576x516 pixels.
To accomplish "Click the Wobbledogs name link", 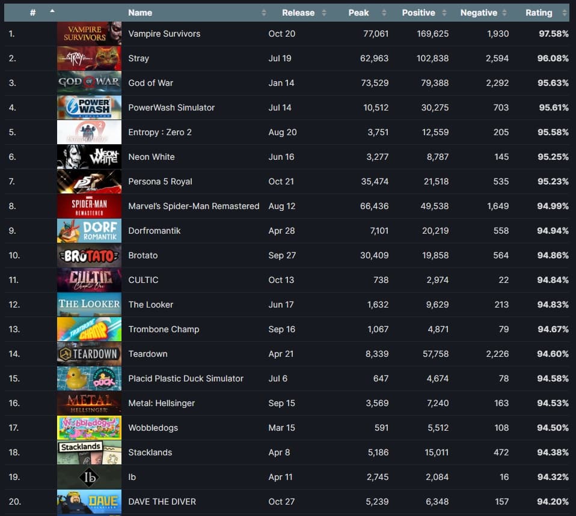I will point(153,428).
